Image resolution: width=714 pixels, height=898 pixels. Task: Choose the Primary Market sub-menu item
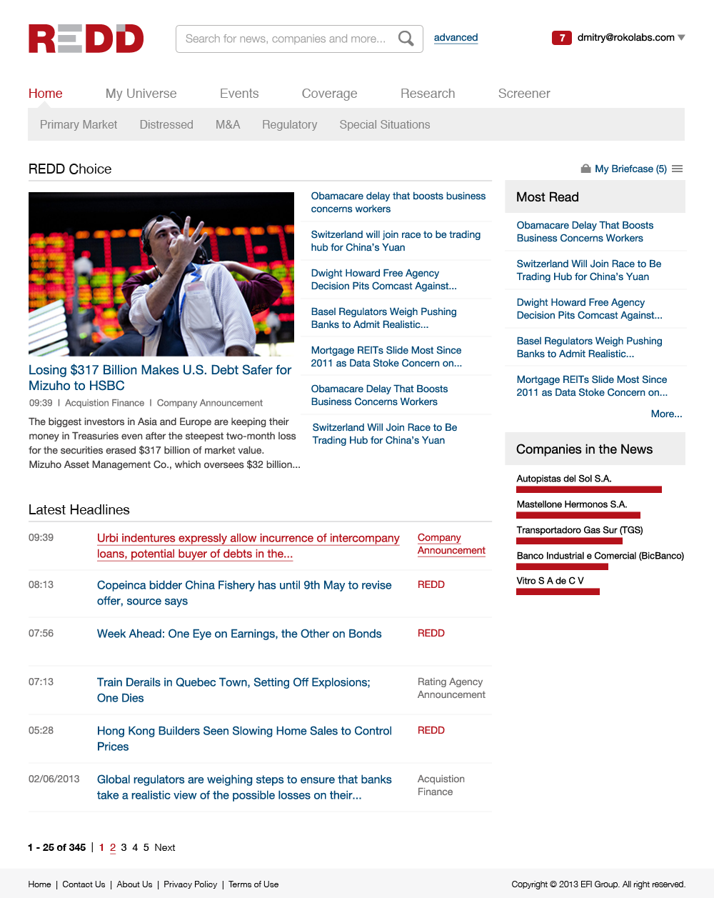pyautogui.click(x=79, y=124)
